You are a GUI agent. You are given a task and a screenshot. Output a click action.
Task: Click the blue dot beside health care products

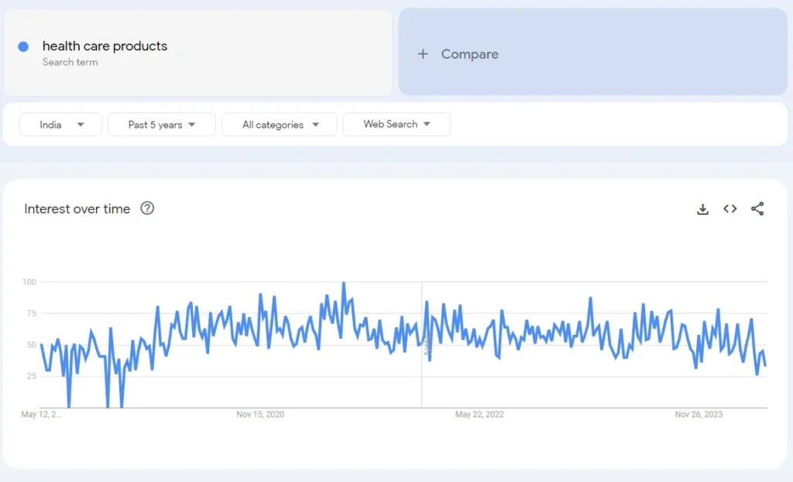click(x=23, y=46)
